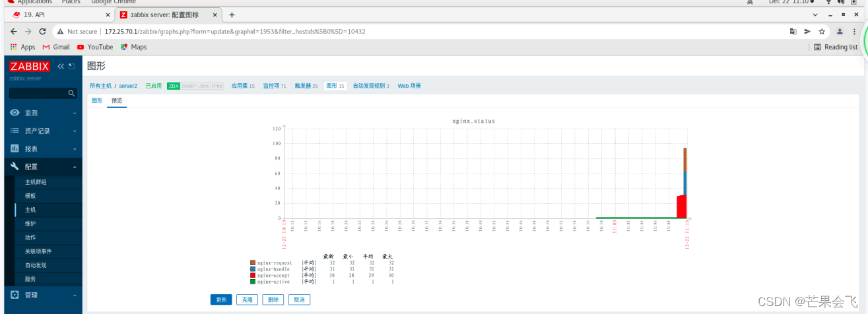Viewport: 868px width, 314px height.
Task: Click the green ZBX availability badge
Action: coord(174,86)
